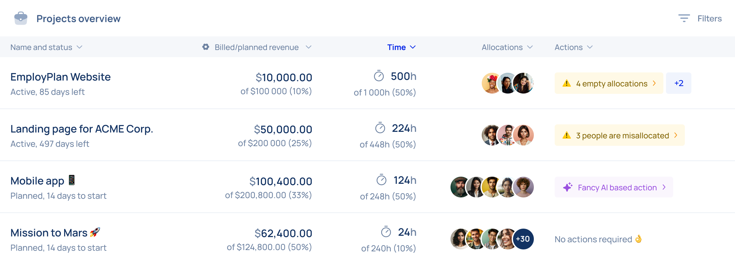Click the gear icon beside Billed/planned revenue
Viewport: 735px width, 265px height.
click(x=205, y=47)
